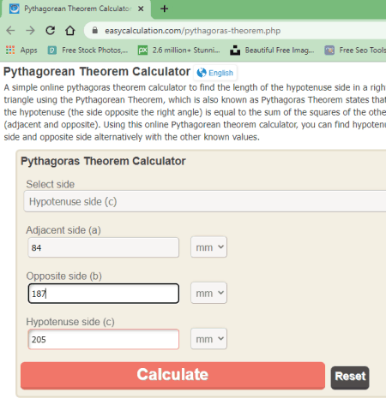
Task: Open the 2.6 million+ Stunning bookmark
Action: tap(179, 50)
